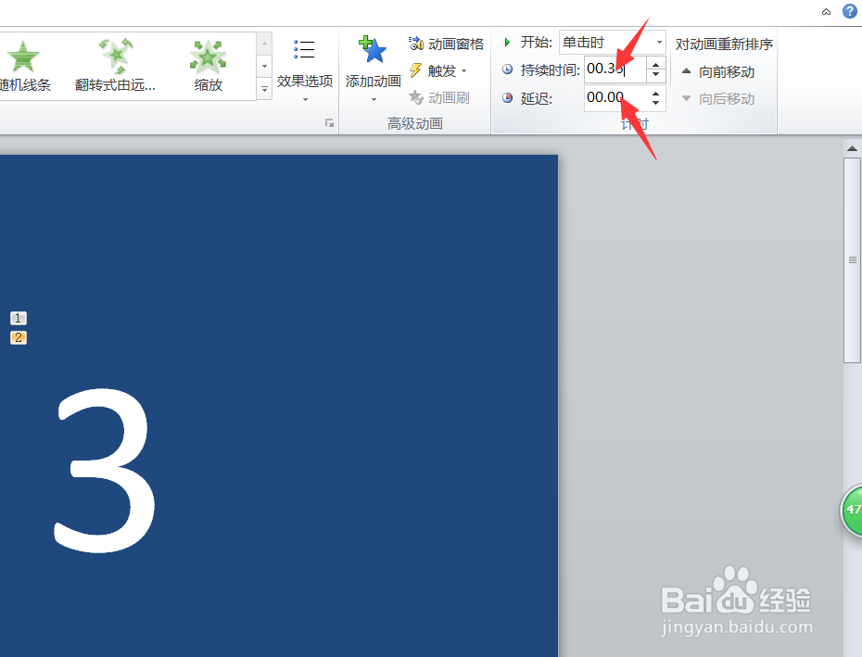The image size is (862, 657).
Task: Decrease delay with the down spinner
Action: (656, 104)
